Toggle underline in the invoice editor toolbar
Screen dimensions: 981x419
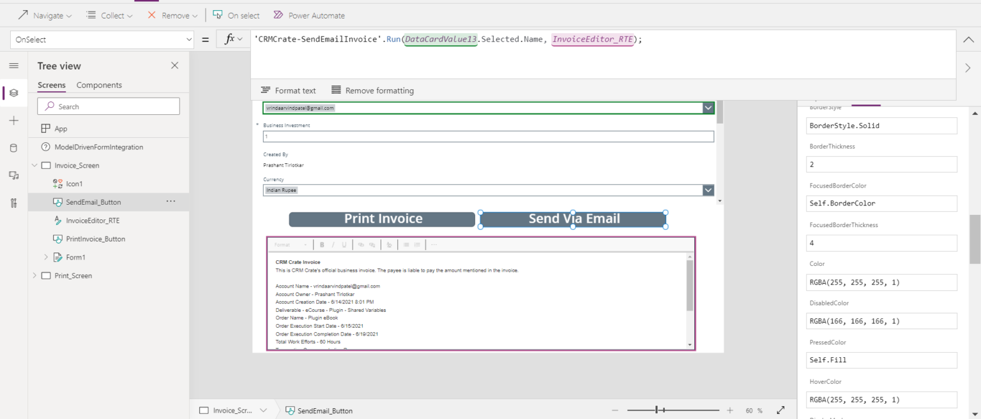pos(344,244)
